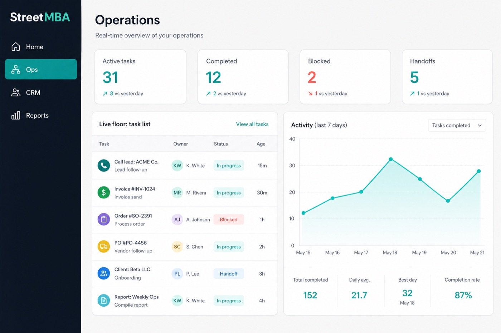Open the Tasks completed dropdown
The height and width of the screenshot is (333, 501).
(x=457, y=125)
